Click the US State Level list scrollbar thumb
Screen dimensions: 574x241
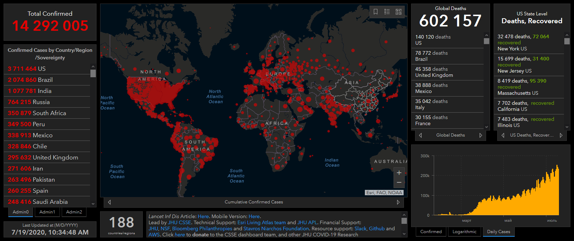click(567, 41)
